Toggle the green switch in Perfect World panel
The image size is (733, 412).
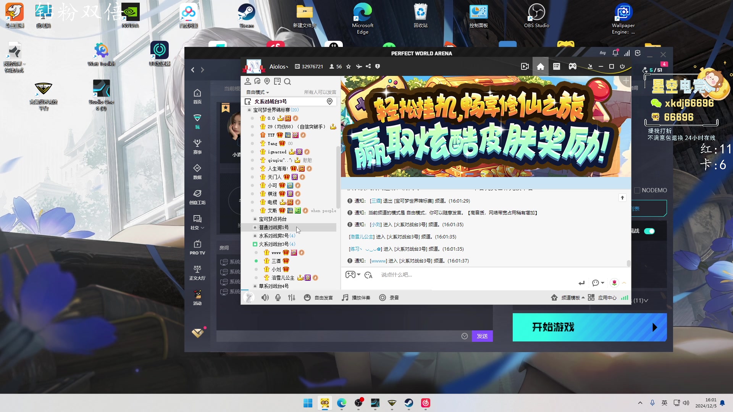click(649, 231)
